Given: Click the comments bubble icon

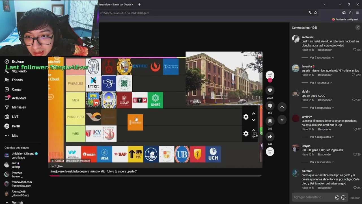Looking at the screenshot, I should 270,106.
